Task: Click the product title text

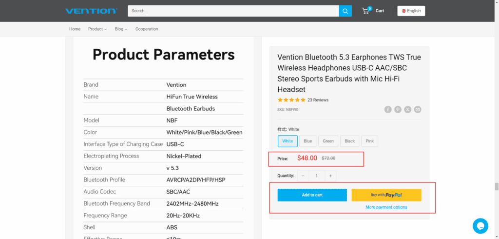Action: pyautogui.click(x=349, y=73)
